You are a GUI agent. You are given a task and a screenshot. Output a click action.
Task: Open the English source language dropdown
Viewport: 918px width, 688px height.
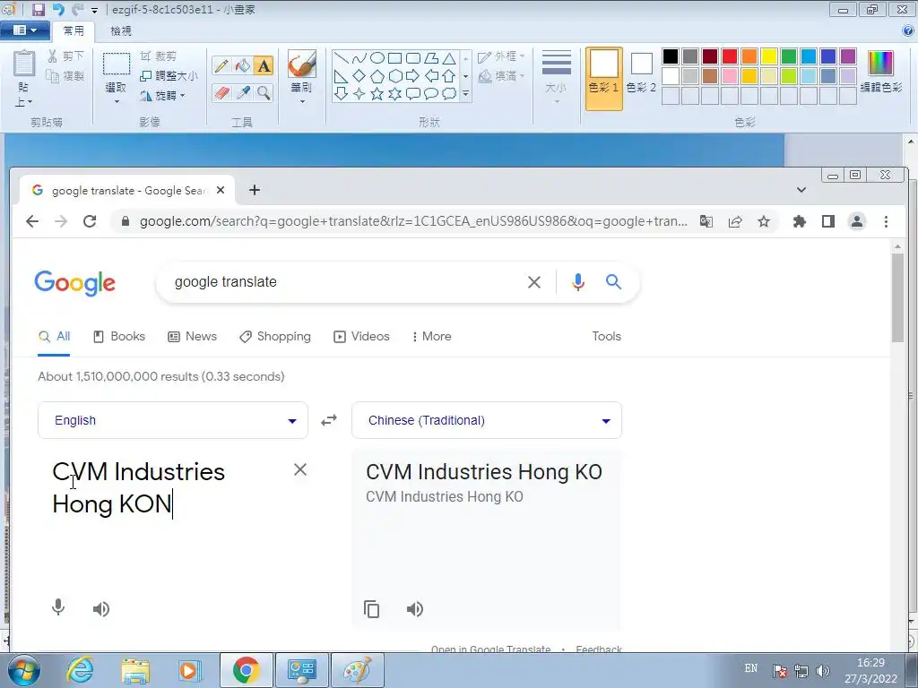(173, 420)
